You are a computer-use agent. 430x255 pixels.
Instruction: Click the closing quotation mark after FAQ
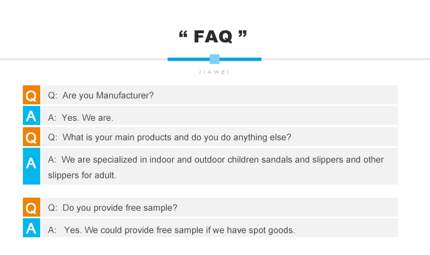click(242, 35)
